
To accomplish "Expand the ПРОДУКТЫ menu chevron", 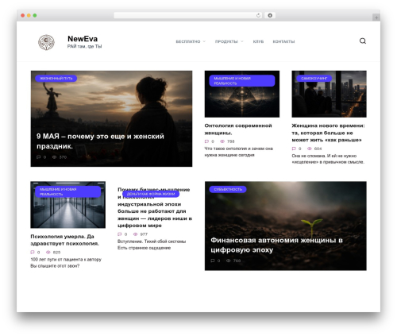I will 242,41.
